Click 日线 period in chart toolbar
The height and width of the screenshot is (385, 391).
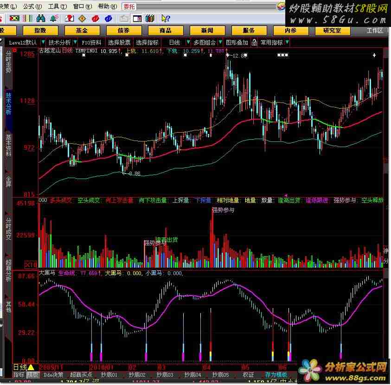[x=174, y=42]
